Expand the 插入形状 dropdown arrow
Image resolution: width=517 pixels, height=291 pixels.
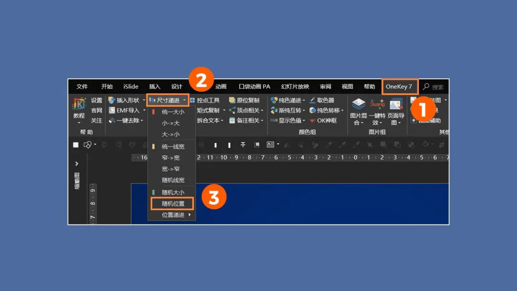point(144,100)
